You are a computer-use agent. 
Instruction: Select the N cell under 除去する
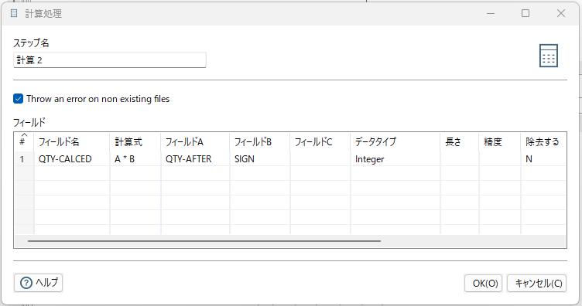click(x=543, y=159)
